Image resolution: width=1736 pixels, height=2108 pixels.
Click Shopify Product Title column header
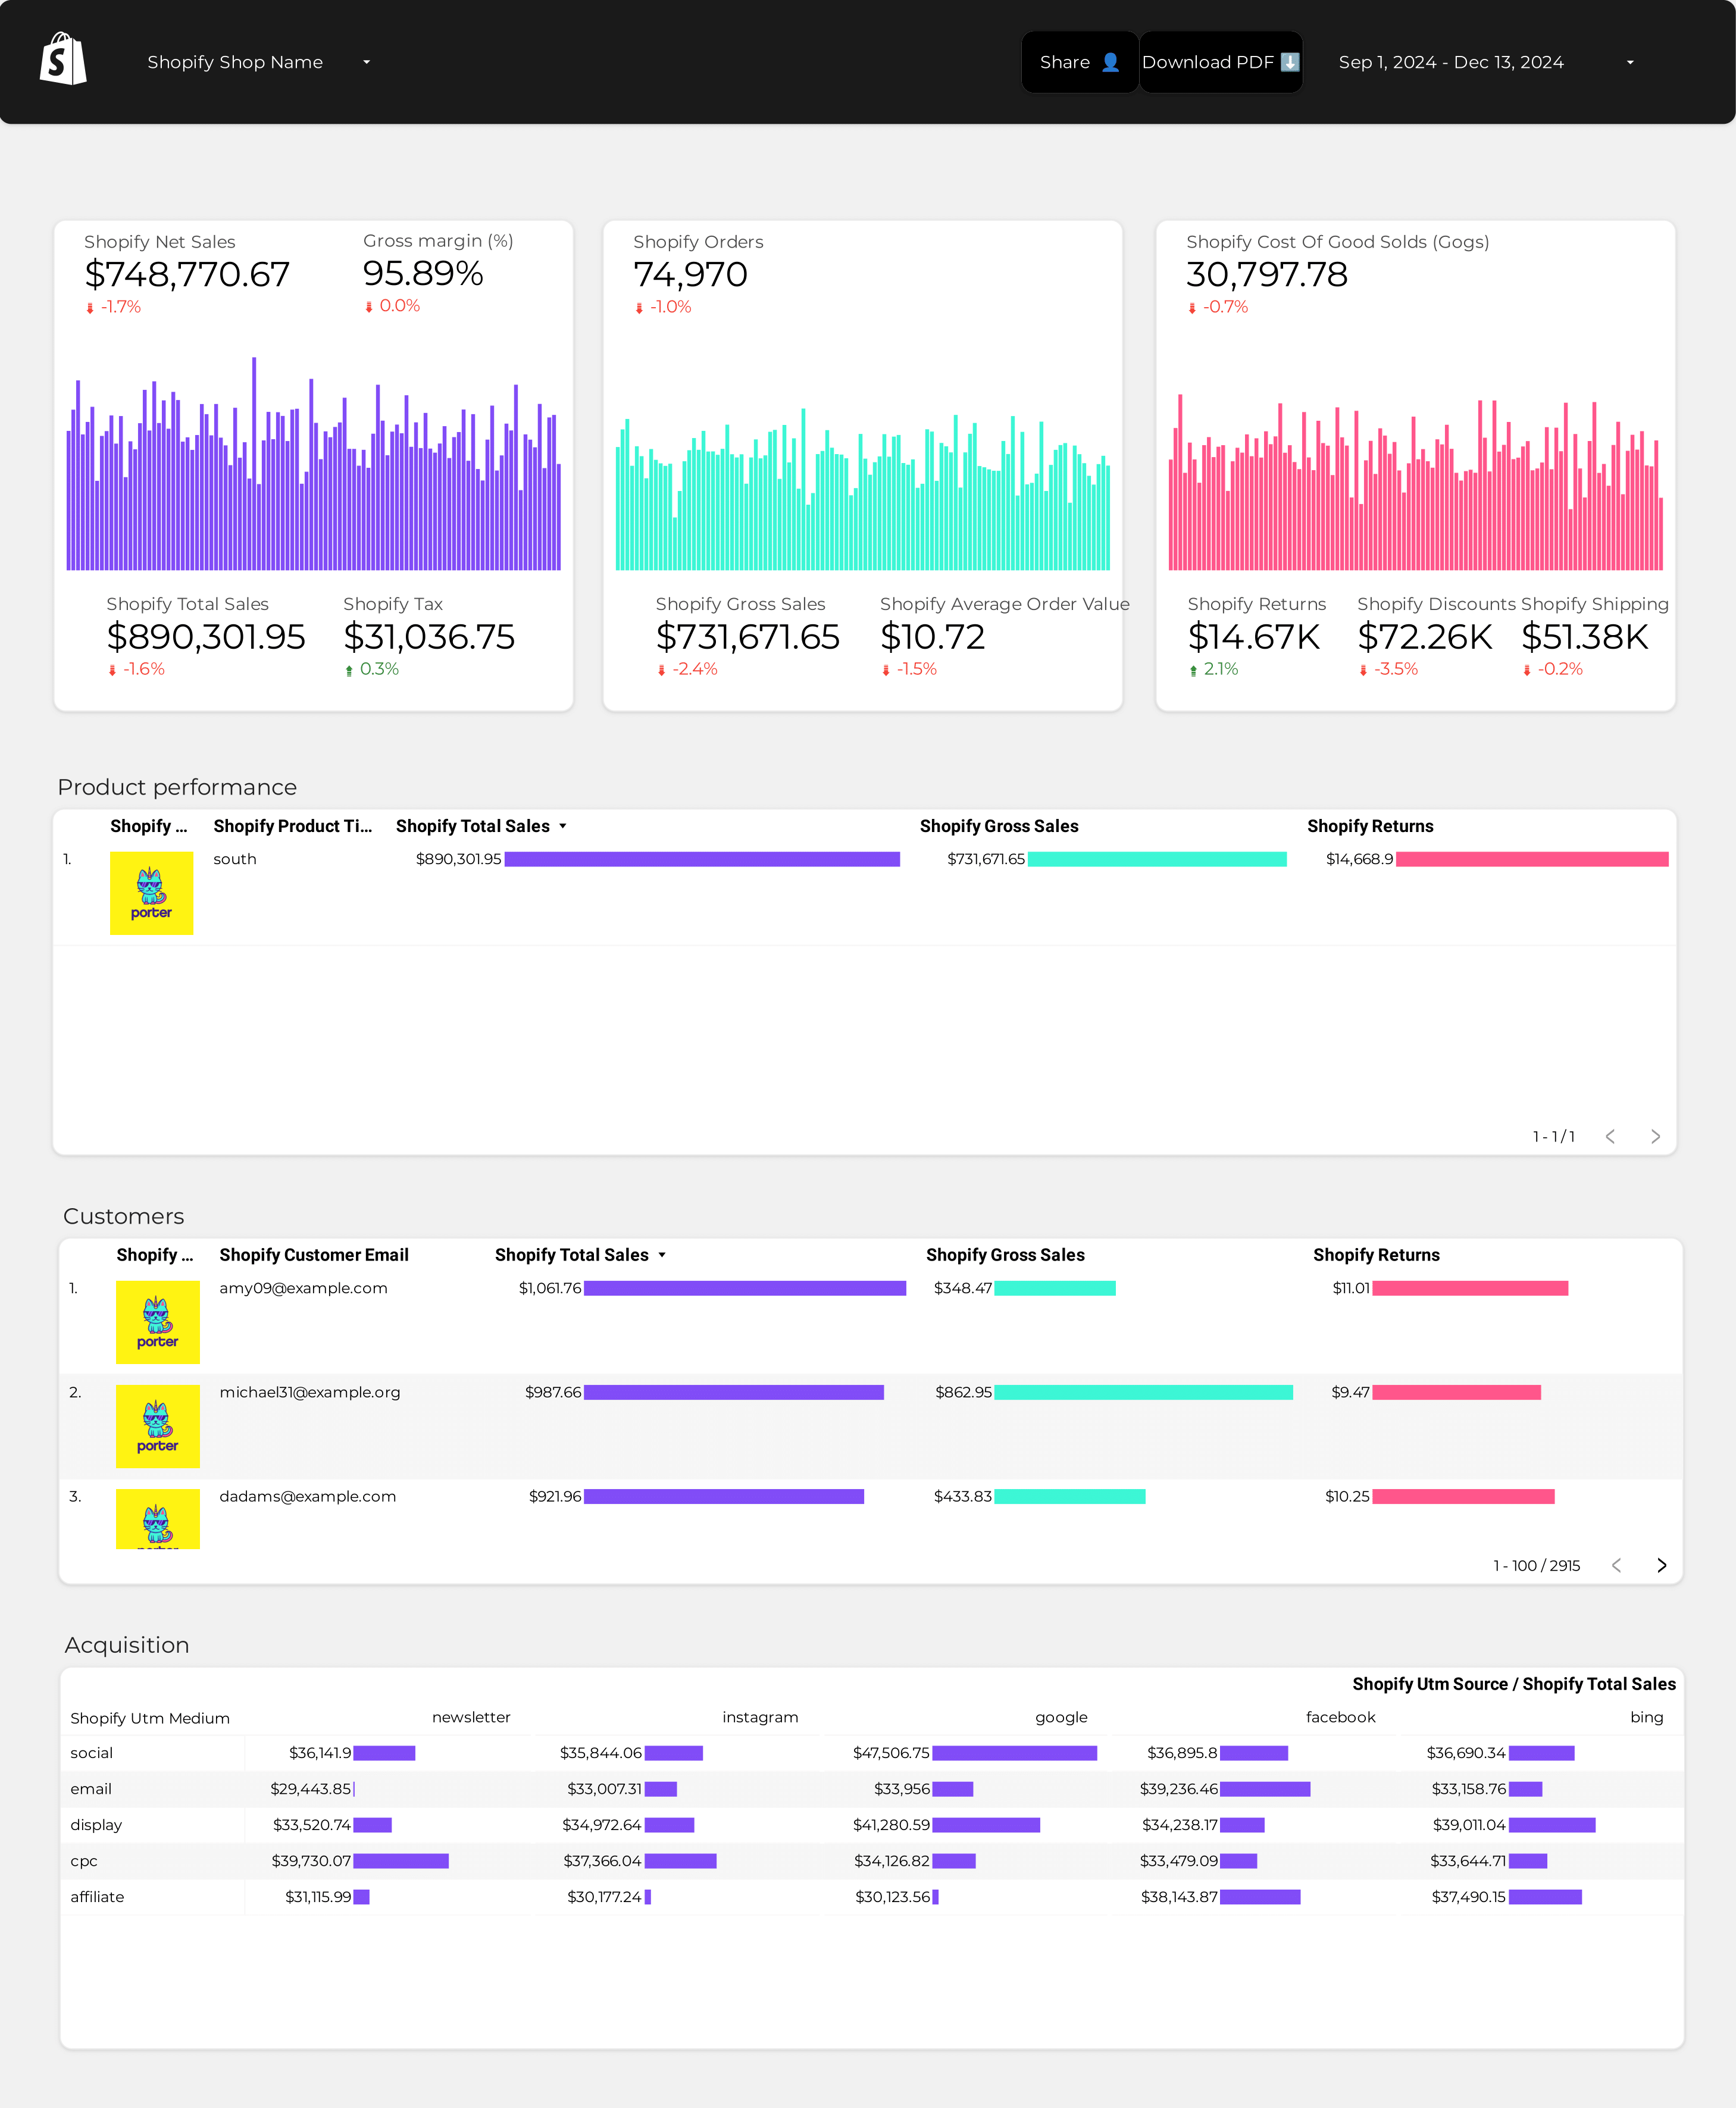tap(292, 826)
